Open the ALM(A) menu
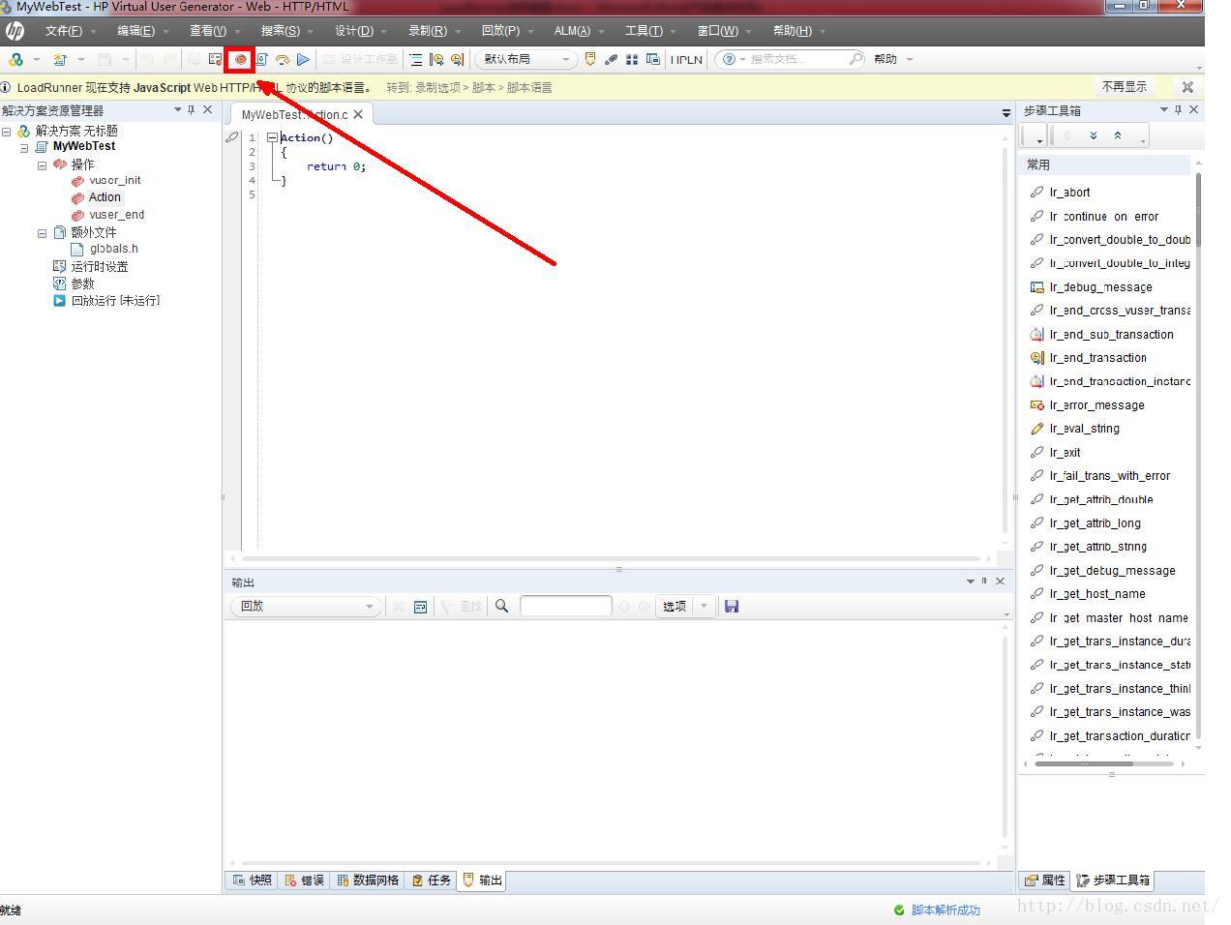 (x=572, y=31)
